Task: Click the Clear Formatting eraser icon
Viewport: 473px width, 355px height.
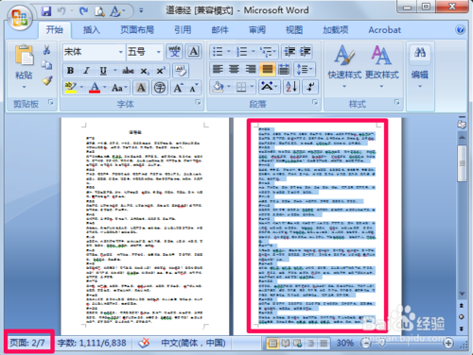Action: [x=181, y=71]
